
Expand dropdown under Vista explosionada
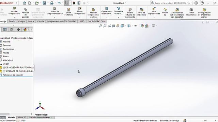coord(154,17)
